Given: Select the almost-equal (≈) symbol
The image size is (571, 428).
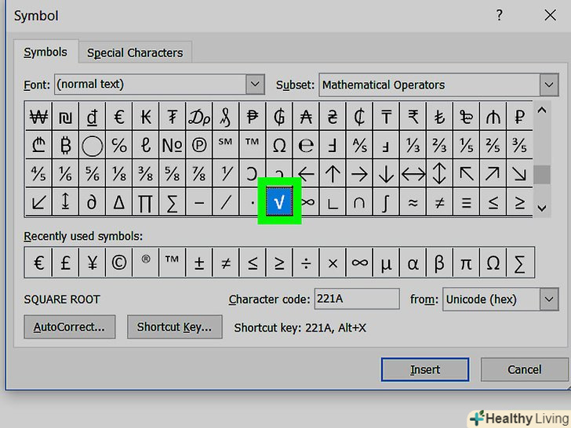Looking at the screenshot, I should (x=413, y=201).
